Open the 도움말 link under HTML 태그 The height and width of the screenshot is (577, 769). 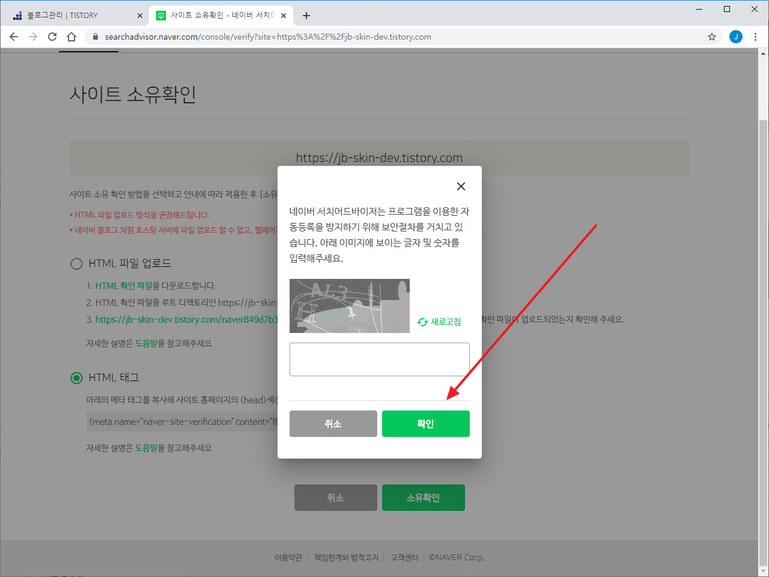pyautogui.click(x=146, y=448)
